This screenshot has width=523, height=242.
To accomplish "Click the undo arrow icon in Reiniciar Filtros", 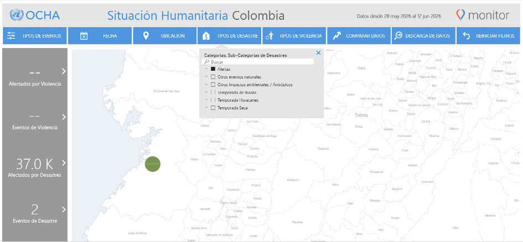I will 467,35.
